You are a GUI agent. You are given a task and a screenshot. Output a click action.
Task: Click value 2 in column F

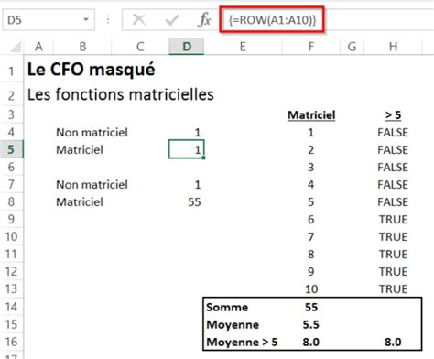point(310,150)
